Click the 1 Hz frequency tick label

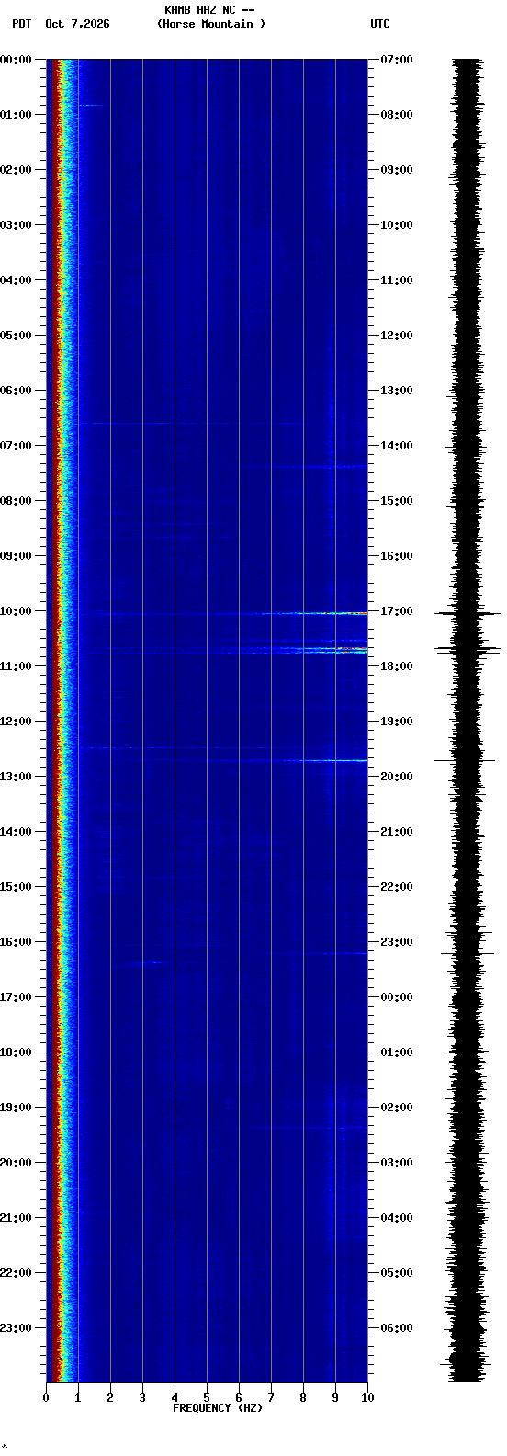(x=78, y=1398)
